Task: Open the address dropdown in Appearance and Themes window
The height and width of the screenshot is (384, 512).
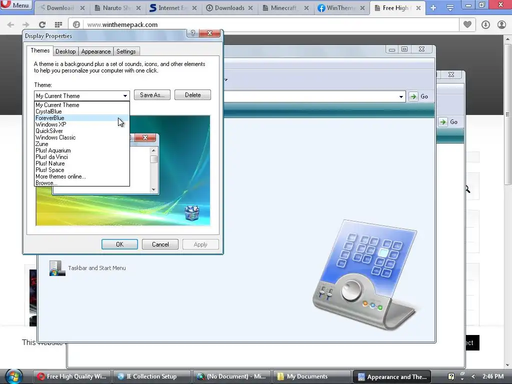Action: (401, 96)
